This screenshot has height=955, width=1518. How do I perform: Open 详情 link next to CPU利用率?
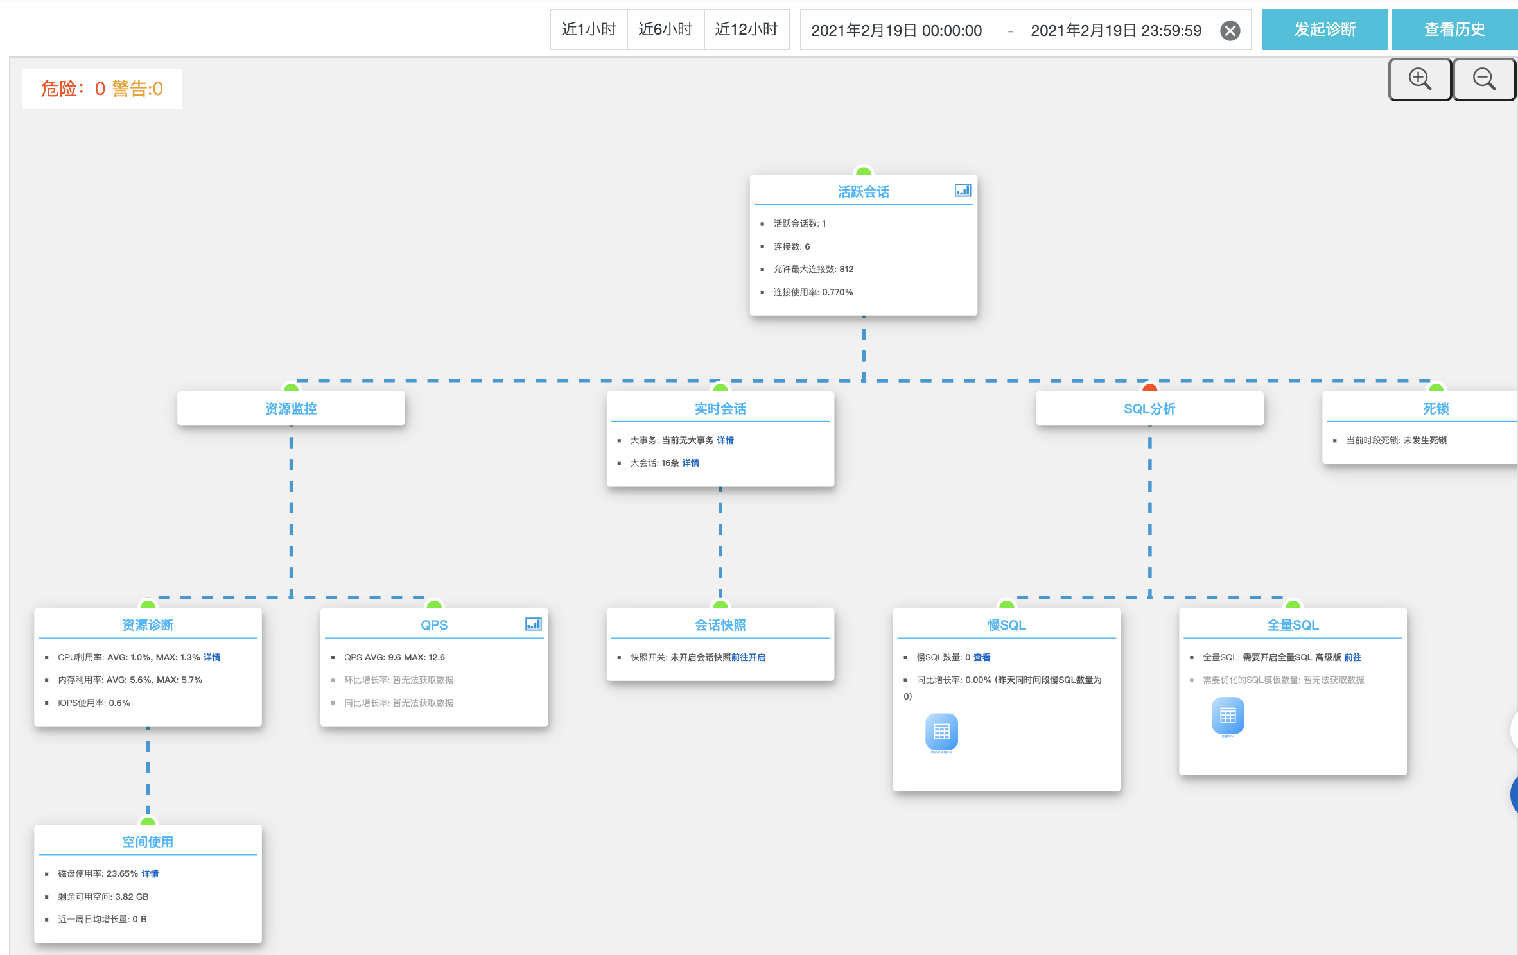pos(212,657)
